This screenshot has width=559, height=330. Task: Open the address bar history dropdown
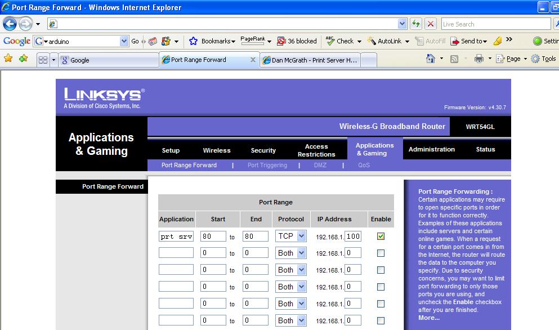(x=402, y=24)
